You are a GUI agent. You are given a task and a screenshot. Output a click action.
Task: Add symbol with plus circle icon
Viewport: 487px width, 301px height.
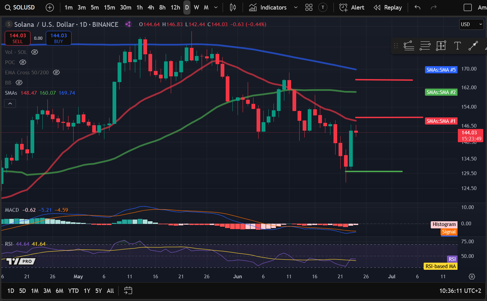50,7
